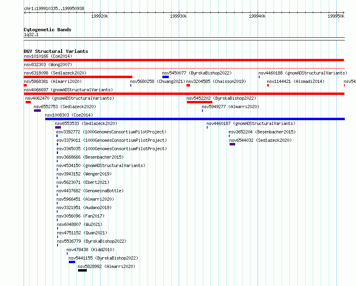
Task: Click the DGV Structural Variants track title
Action: (56, 51)
